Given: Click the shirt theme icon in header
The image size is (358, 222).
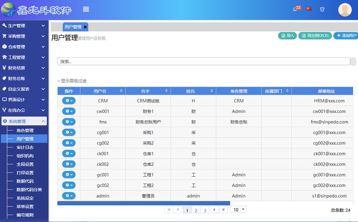Looking at the screenshot, I should pos(322,9).
